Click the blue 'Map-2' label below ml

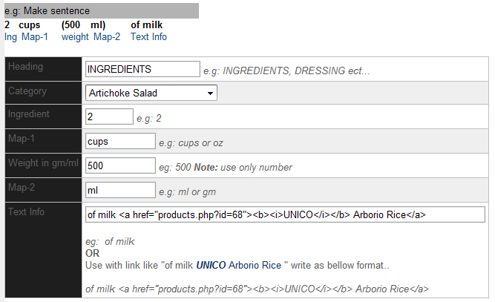point(107,36)
